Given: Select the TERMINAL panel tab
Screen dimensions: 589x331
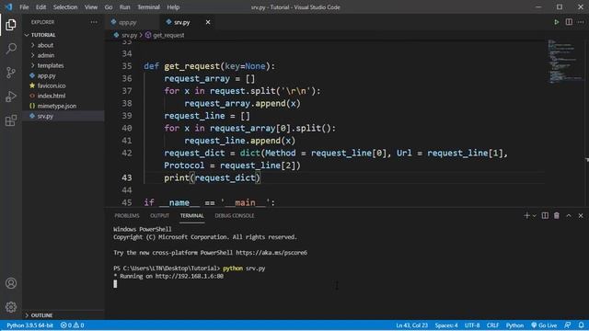Looking at the screenshot, I should tap(191, 216).
